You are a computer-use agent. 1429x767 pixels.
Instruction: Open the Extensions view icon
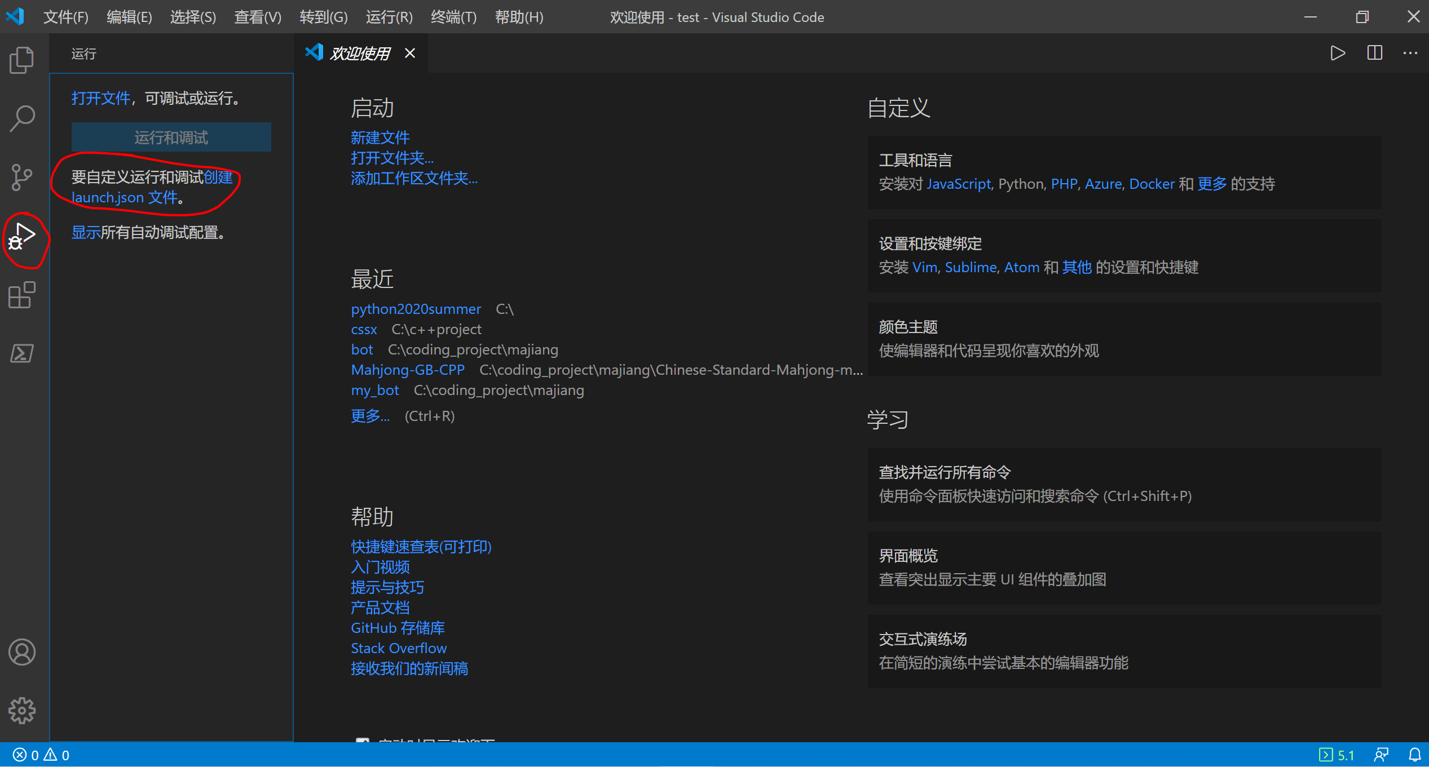[x=23, y=295]
